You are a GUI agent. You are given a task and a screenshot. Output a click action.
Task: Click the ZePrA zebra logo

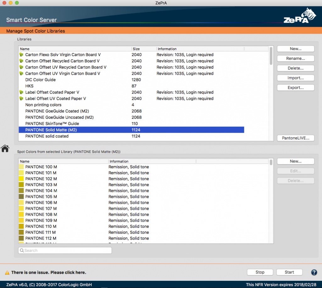(x=300, y=16)
